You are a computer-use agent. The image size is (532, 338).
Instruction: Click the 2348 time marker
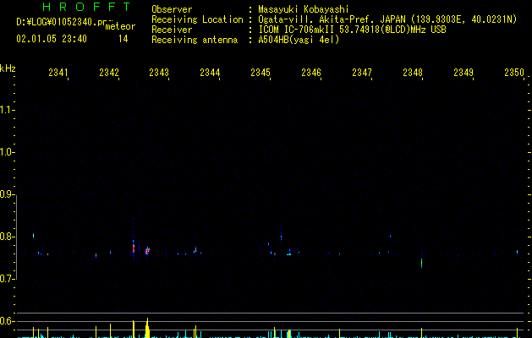413,73
